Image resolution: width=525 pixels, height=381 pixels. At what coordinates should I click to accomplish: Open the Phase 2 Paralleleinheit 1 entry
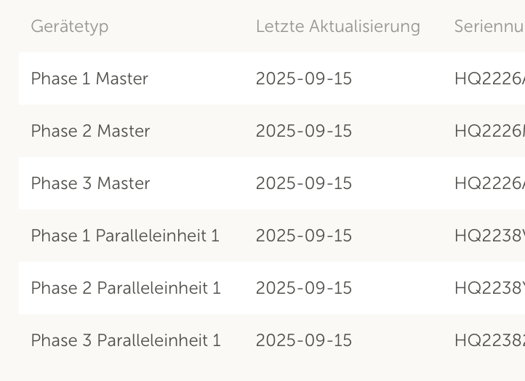point(126,288)
